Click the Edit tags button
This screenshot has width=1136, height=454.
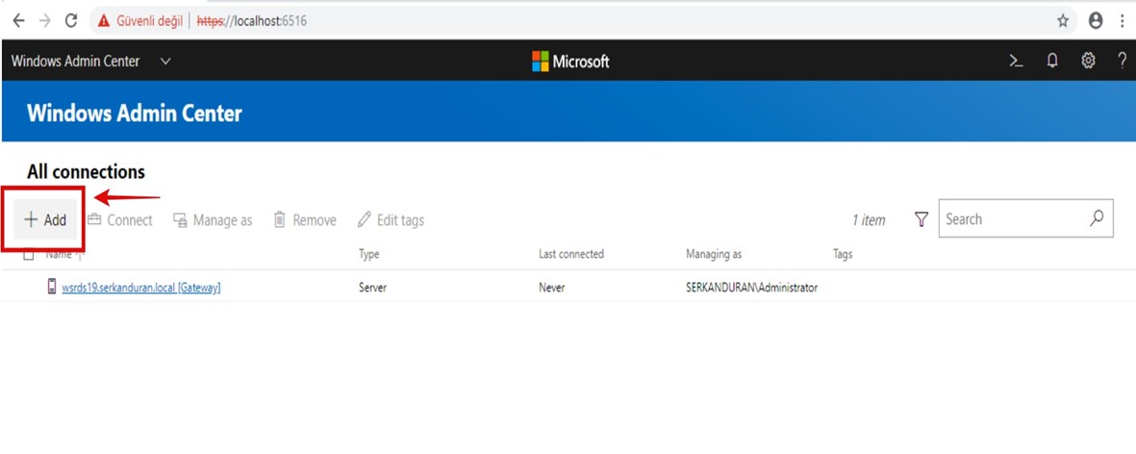(391, 220)
